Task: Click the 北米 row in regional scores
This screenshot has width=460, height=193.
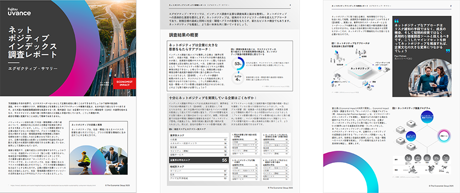Action: pos(199,174)
